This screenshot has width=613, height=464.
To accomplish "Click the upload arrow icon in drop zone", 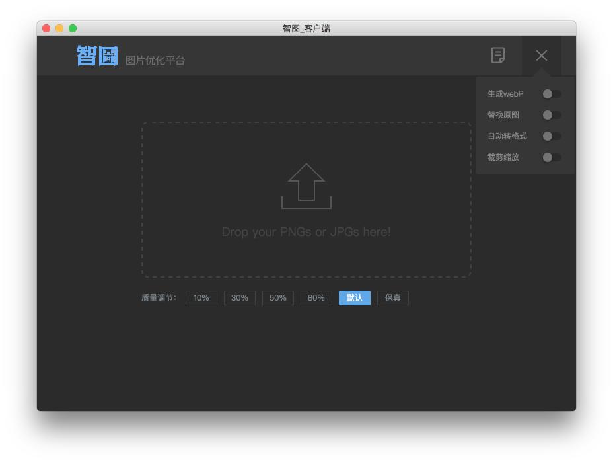I will pos(306,186).
